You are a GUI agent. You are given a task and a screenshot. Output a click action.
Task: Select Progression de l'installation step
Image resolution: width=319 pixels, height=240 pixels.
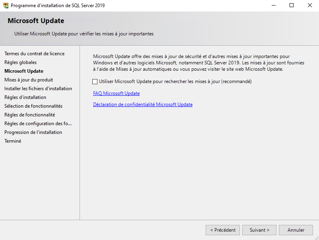(x=33, y=132)
